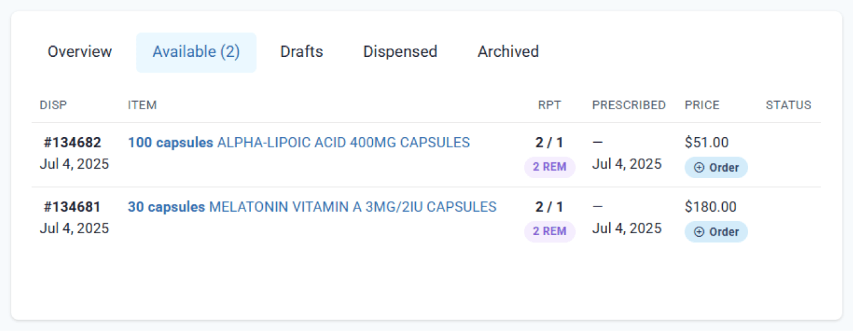
Task: Click the plus icon in MELATONIN Order button
Action: 699,232
